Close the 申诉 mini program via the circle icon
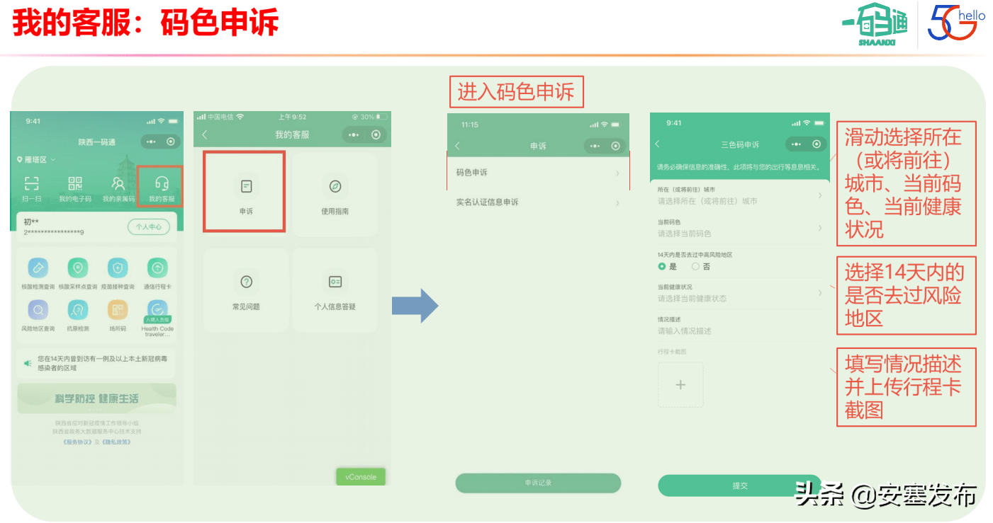Viewport: 993px width, 523px height. pos(615,146)
